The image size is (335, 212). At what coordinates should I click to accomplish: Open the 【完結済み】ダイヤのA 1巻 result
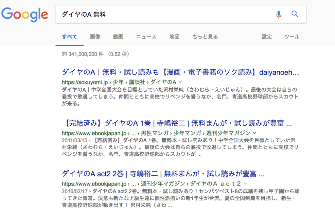tap(177, 123)
